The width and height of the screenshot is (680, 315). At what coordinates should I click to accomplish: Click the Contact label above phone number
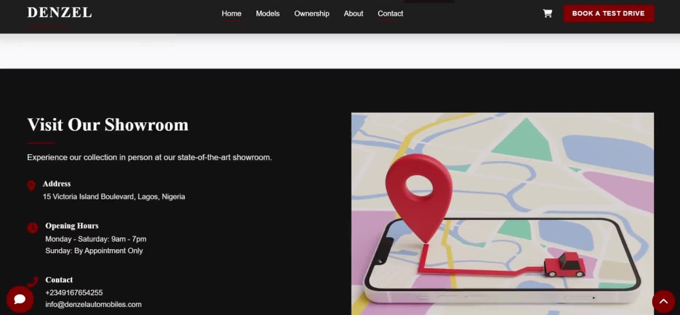click(59, 280)
